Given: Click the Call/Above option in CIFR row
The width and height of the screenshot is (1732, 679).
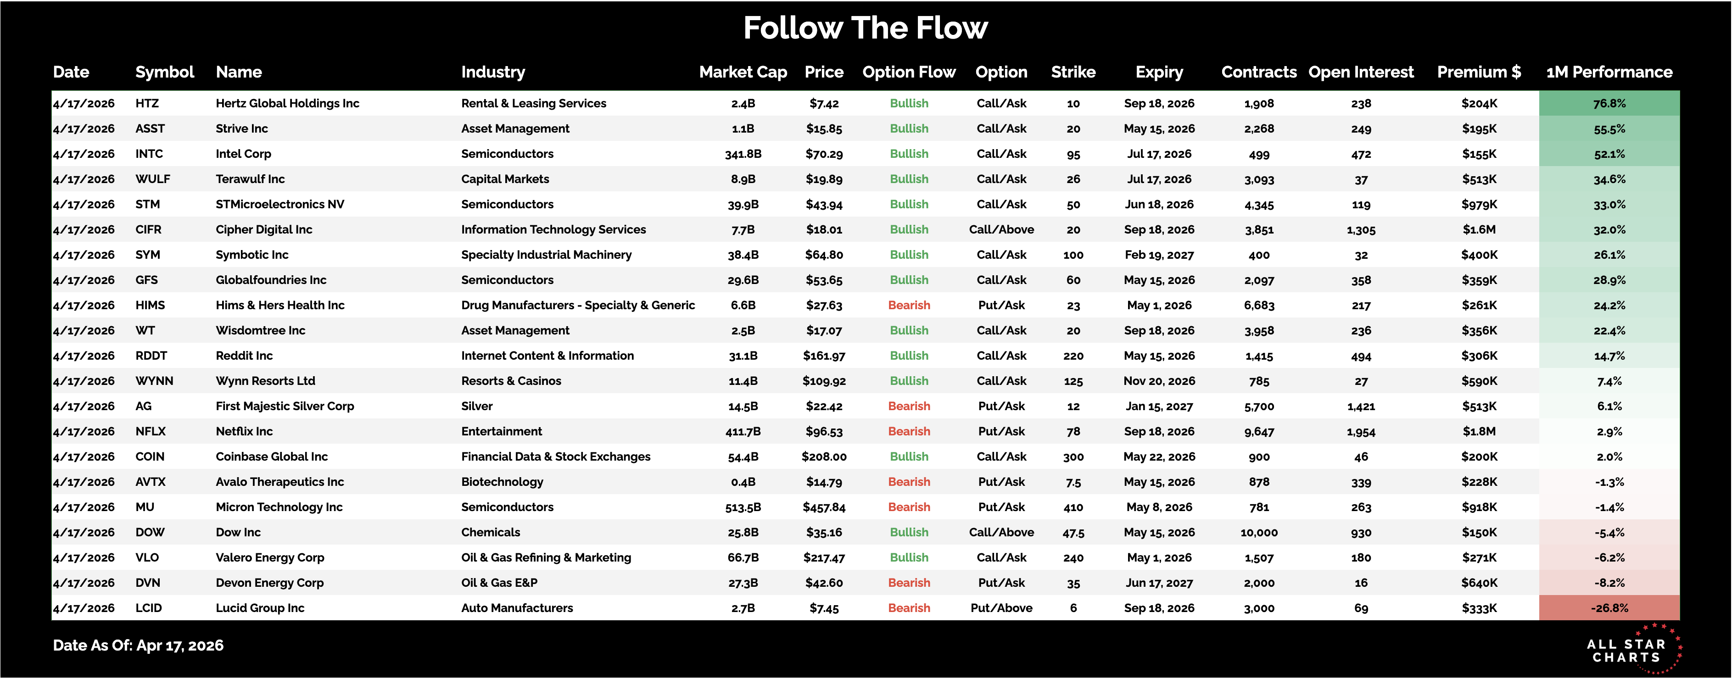Looking at the screenshot, I should tap(1001, 230).
